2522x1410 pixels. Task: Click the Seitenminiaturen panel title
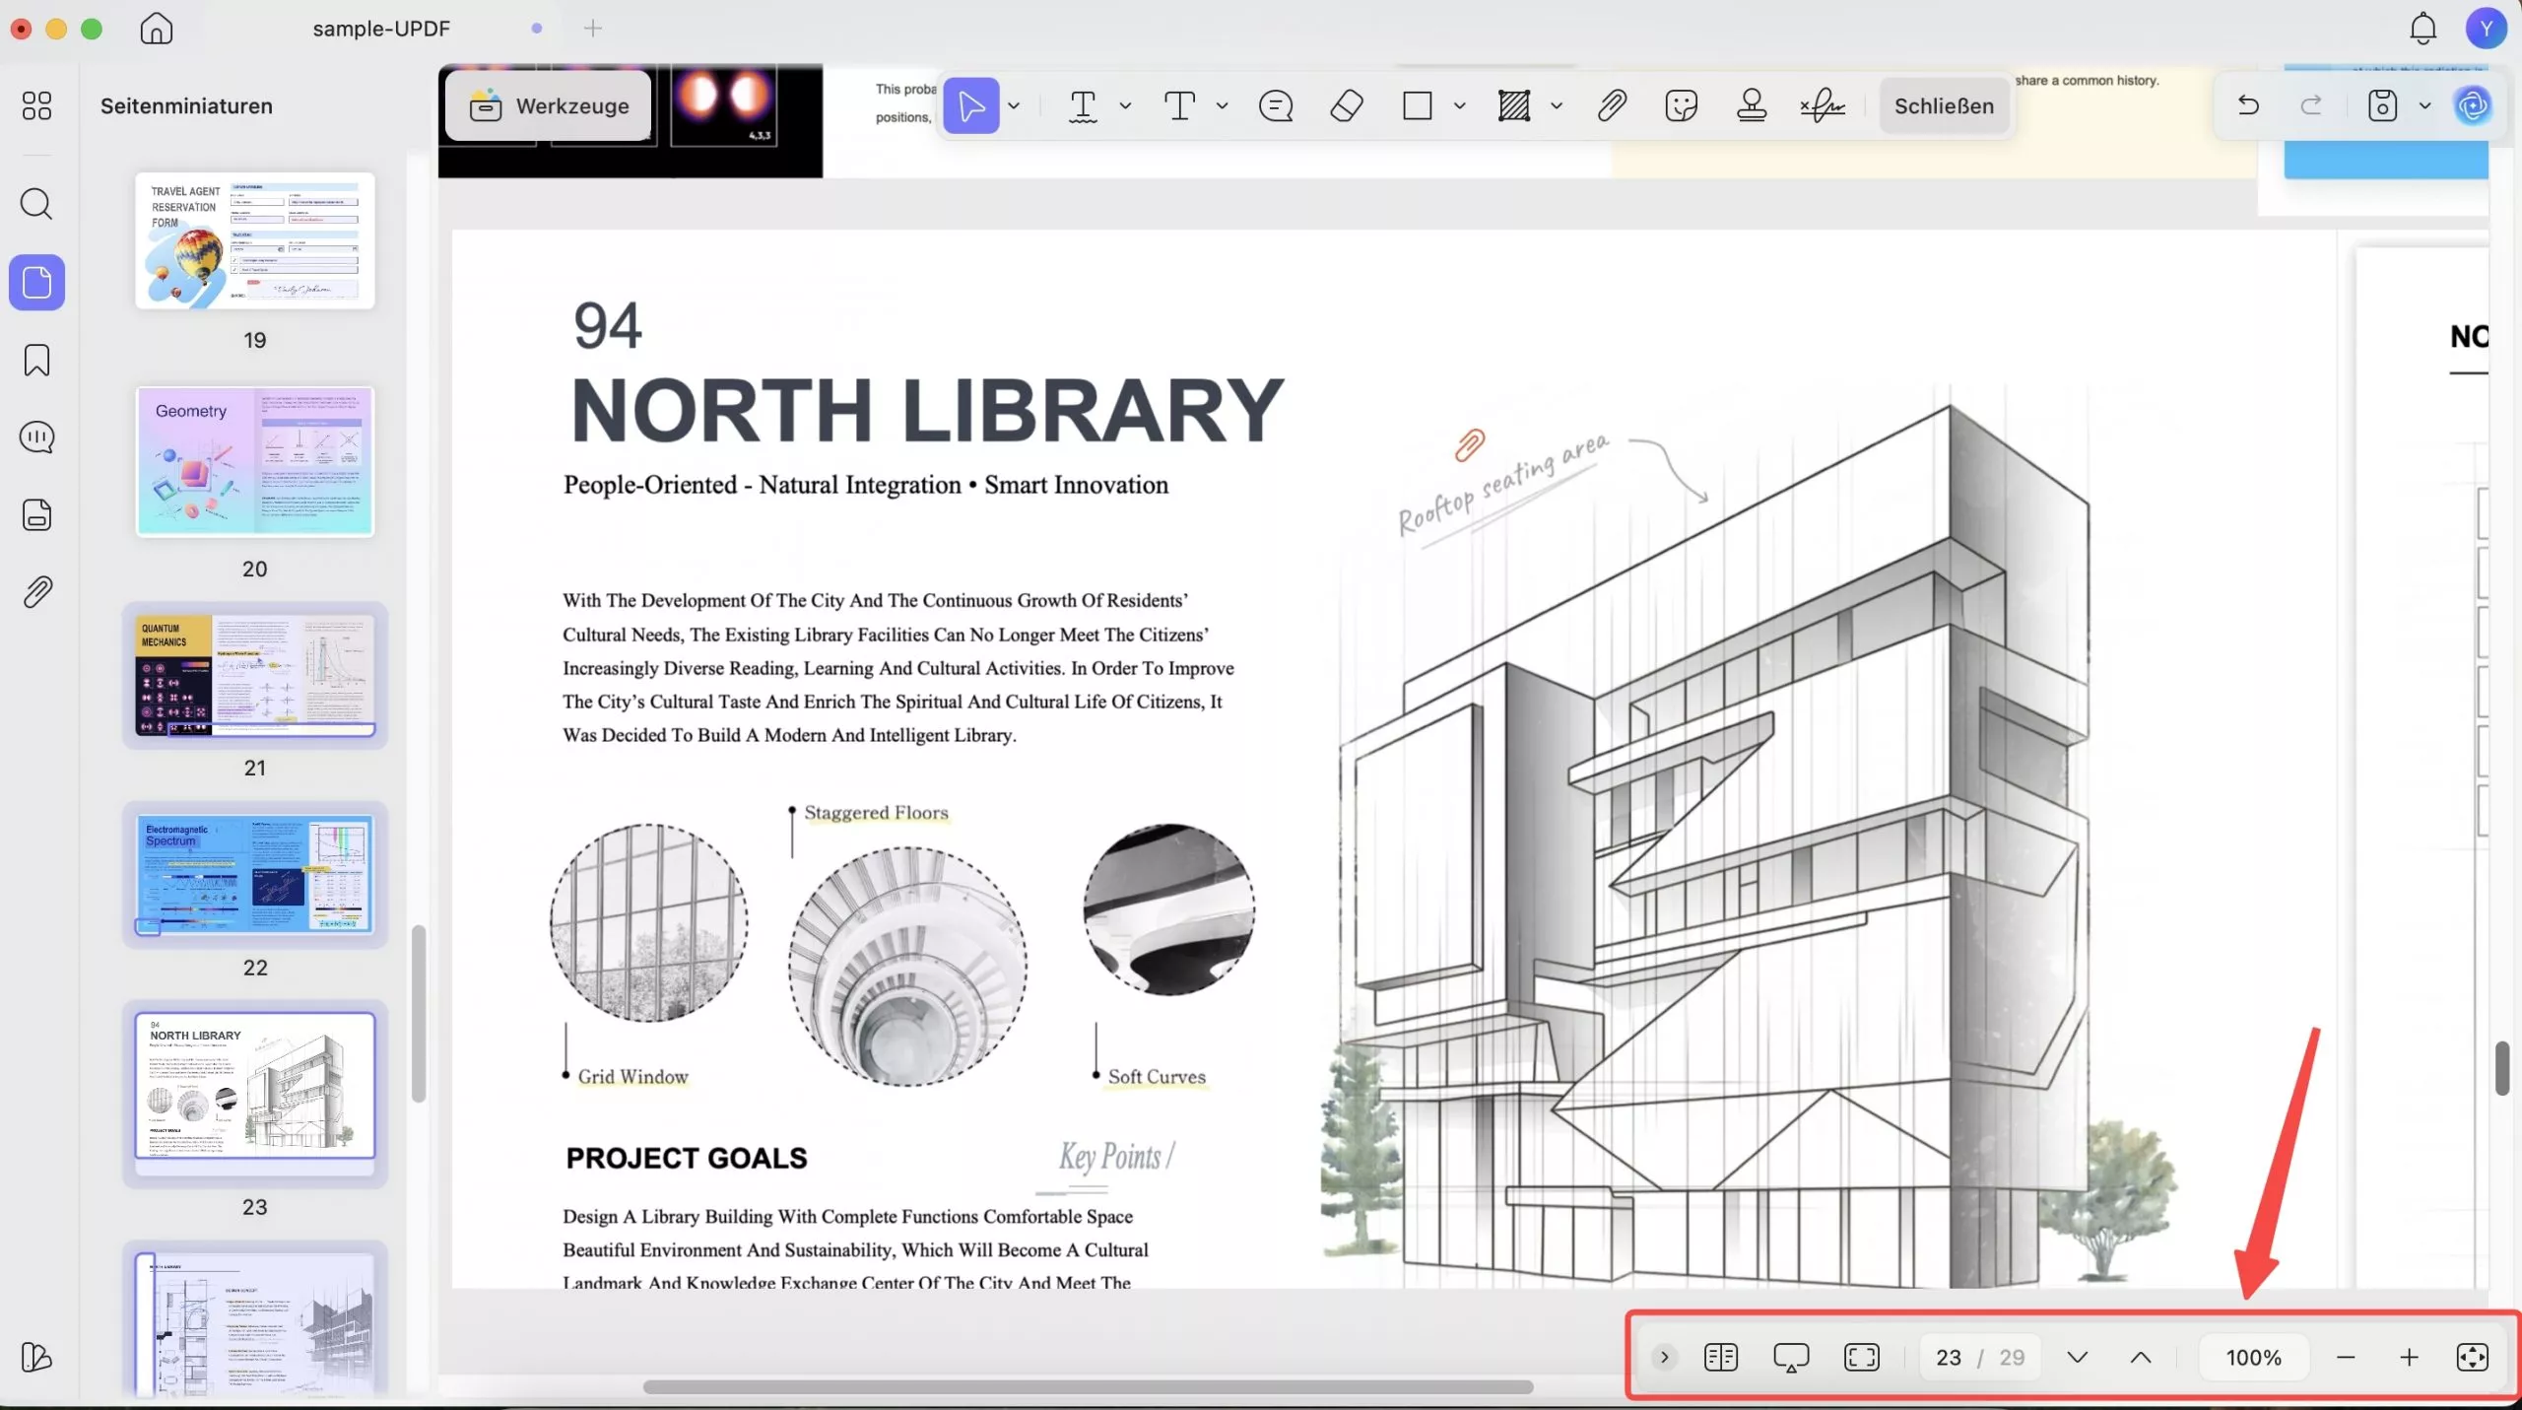tap(186, 105)
